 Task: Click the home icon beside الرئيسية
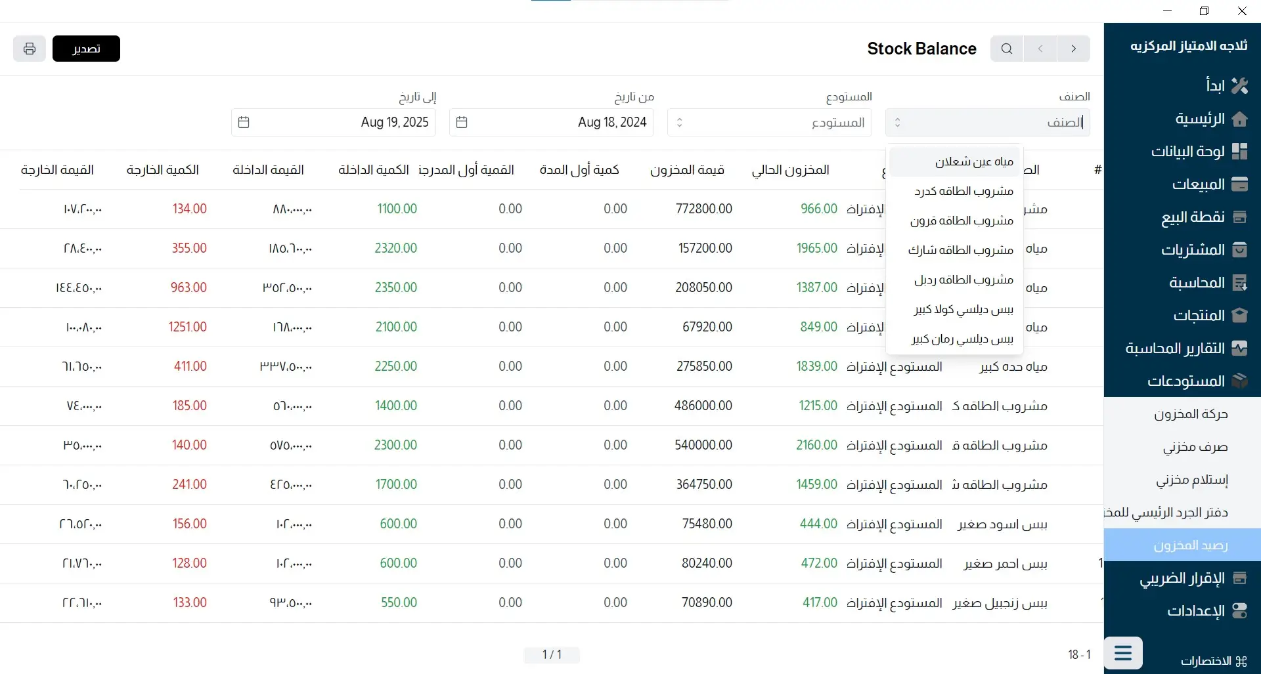1239,119
